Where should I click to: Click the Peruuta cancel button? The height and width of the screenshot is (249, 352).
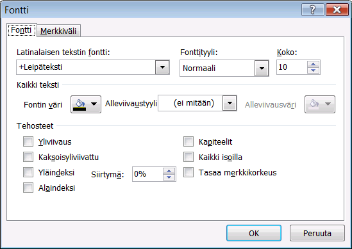click(x=317, y=233)
